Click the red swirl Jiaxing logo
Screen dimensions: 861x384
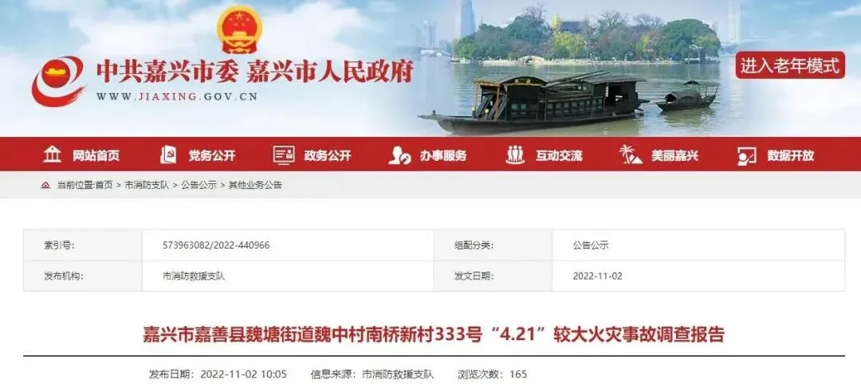(58, 80)
